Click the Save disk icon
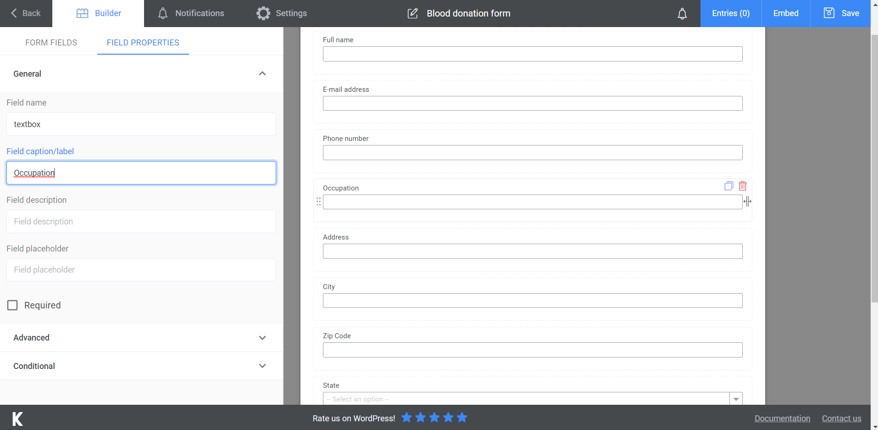The height and width of the screenshot is (430, 878). (x=828, y=13)
